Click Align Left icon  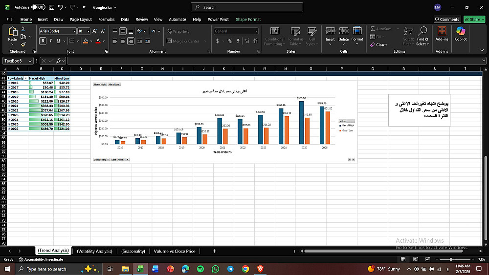(x=115, y=41)
